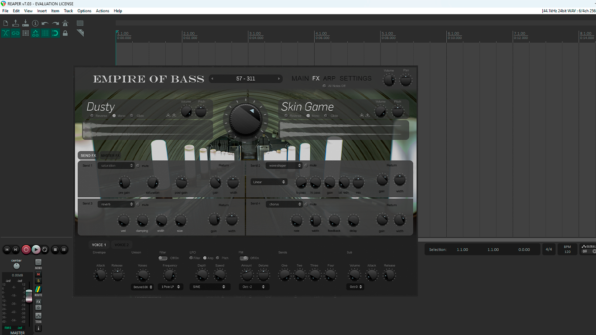Click the red Record button
The height and width of the screenshot is (335, 596).
(26, 250)
